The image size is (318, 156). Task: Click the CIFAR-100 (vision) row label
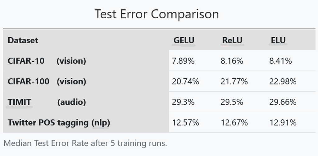(x=47, y=81)
